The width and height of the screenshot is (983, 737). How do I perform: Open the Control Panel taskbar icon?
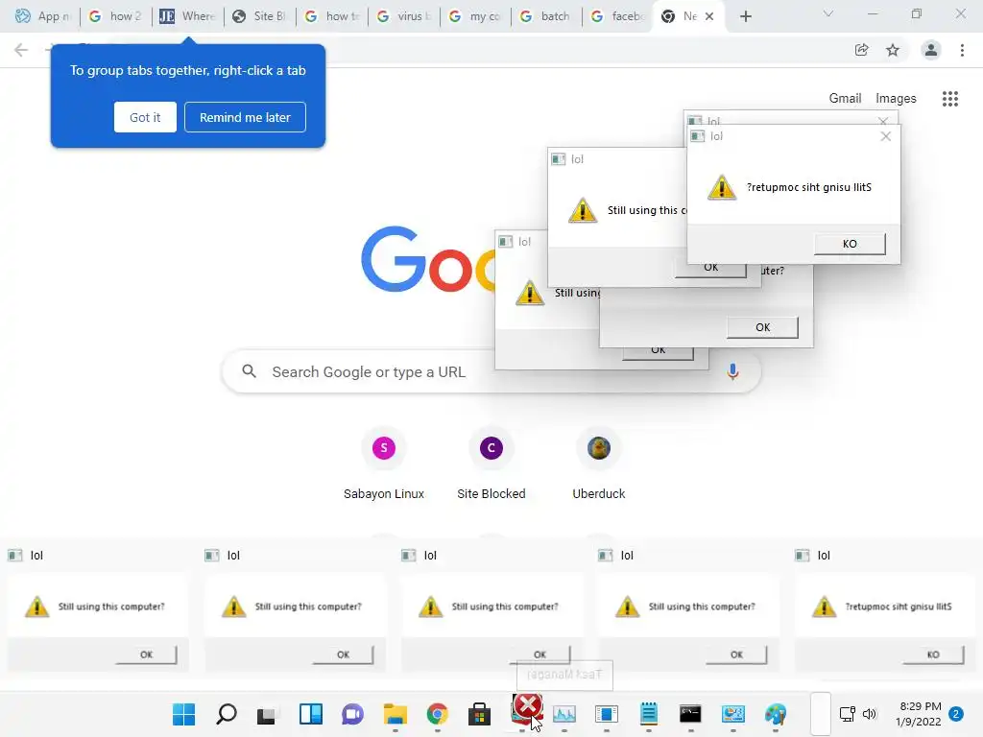click(732, 714)
